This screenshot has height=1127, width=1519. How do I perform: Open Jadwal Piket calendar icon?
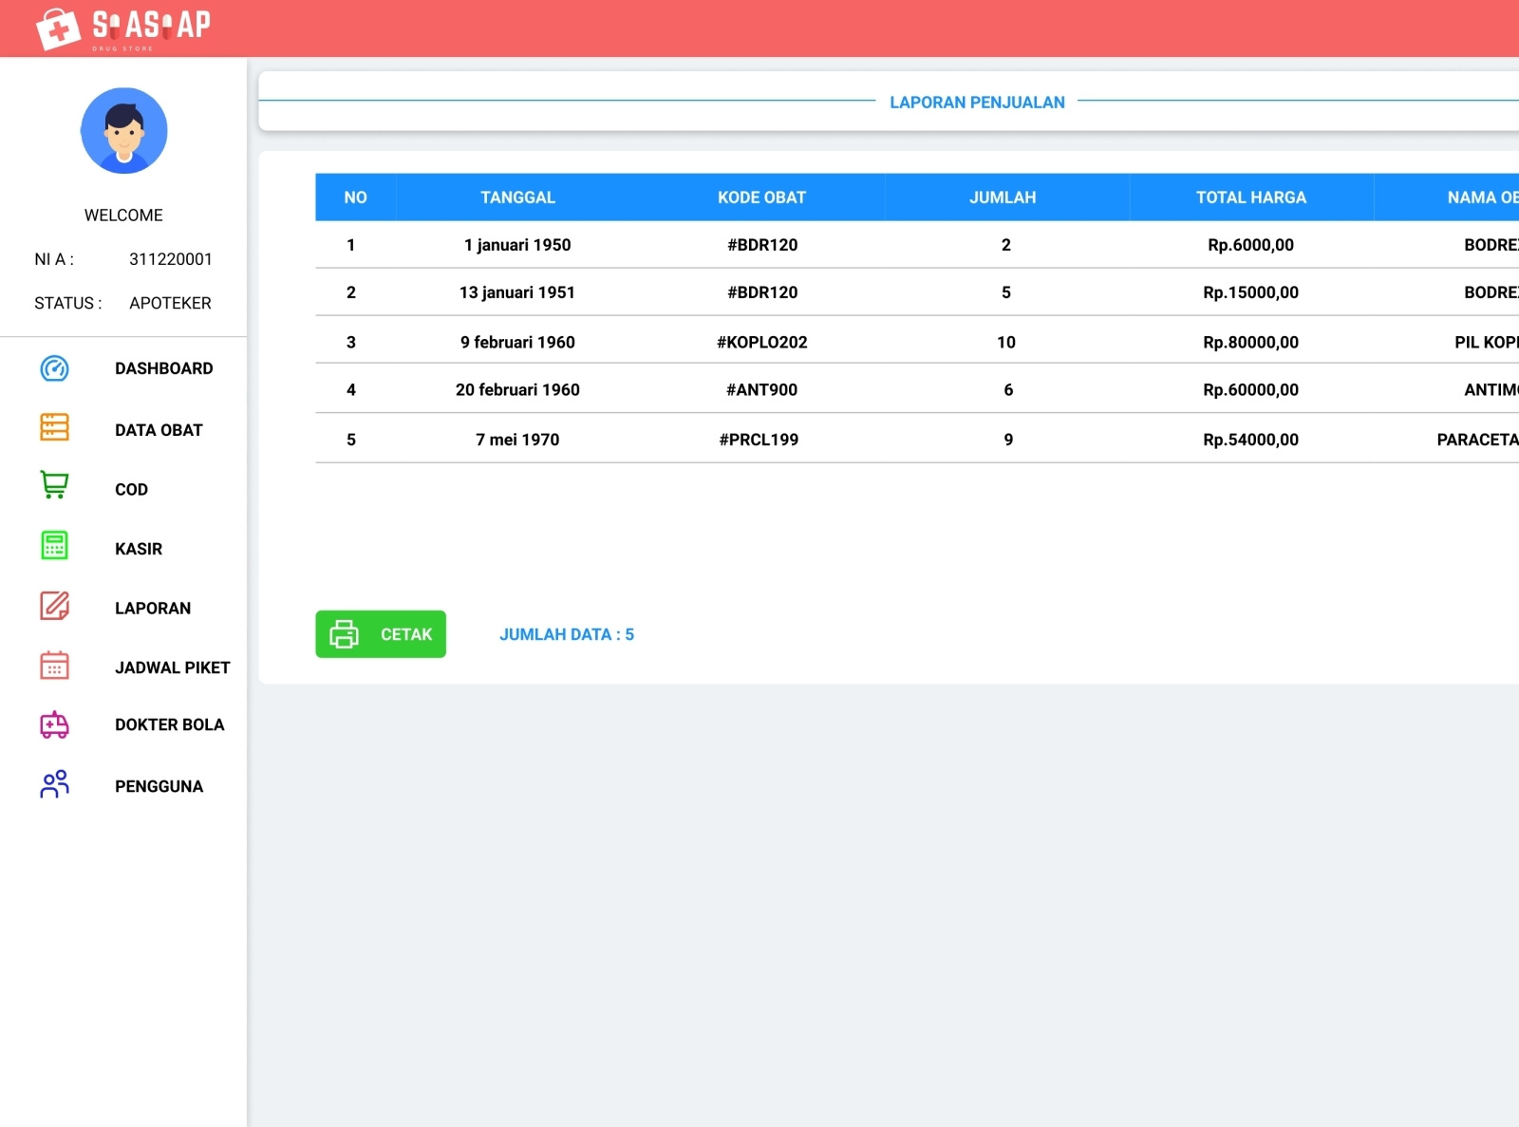[x=54, y=666]
